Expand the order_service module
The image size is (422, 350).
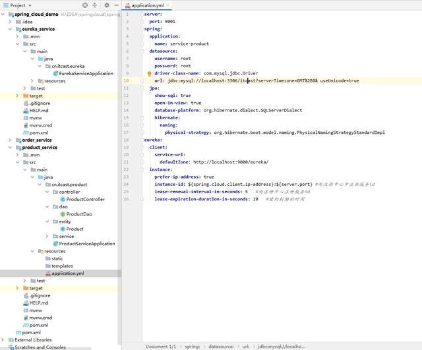(10, 140)
